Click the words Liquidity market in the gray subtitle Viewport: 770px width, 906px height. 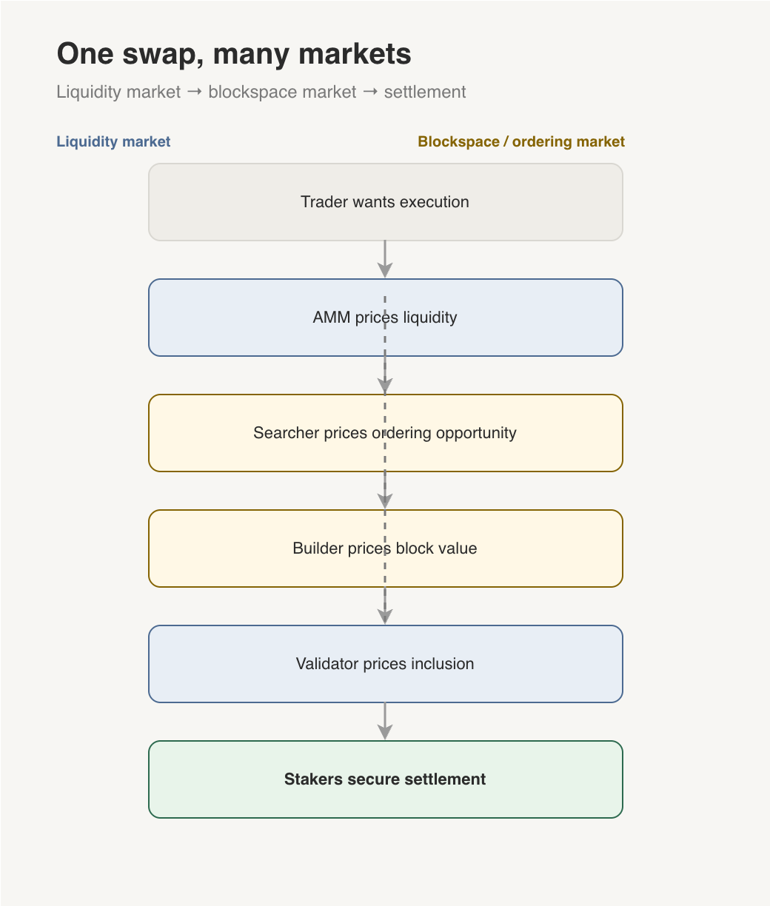(118, 92)
